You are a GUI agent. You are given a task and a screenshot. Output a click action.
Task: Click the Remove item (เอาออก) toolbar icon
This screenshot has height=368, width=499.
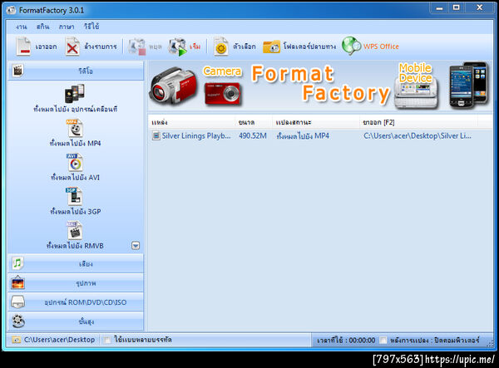[x=23, y=47]
